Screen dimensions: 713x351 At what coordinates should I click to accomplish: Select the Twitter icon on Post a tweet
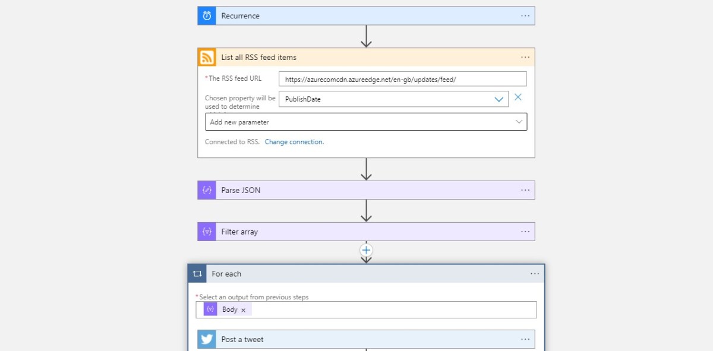(x=206, y=339)
